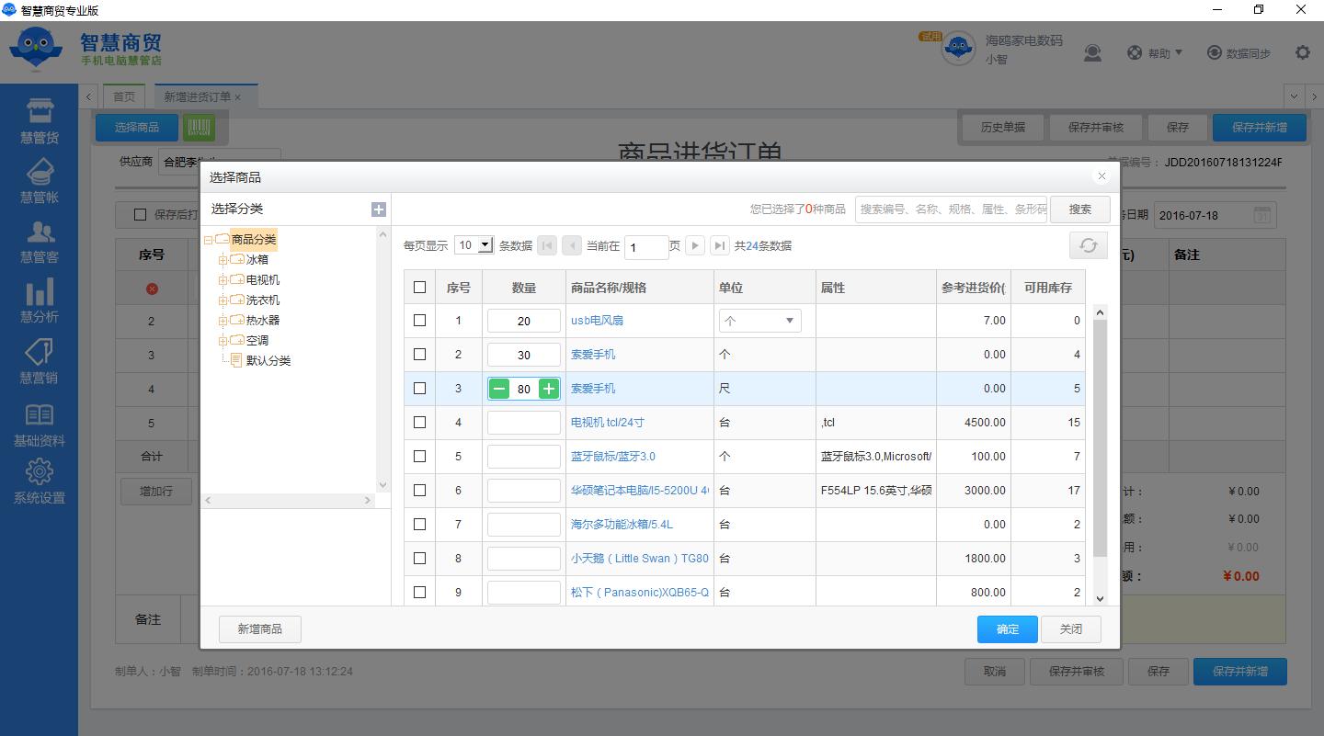
Task: Click the product search input field
Action: point(951,209)
